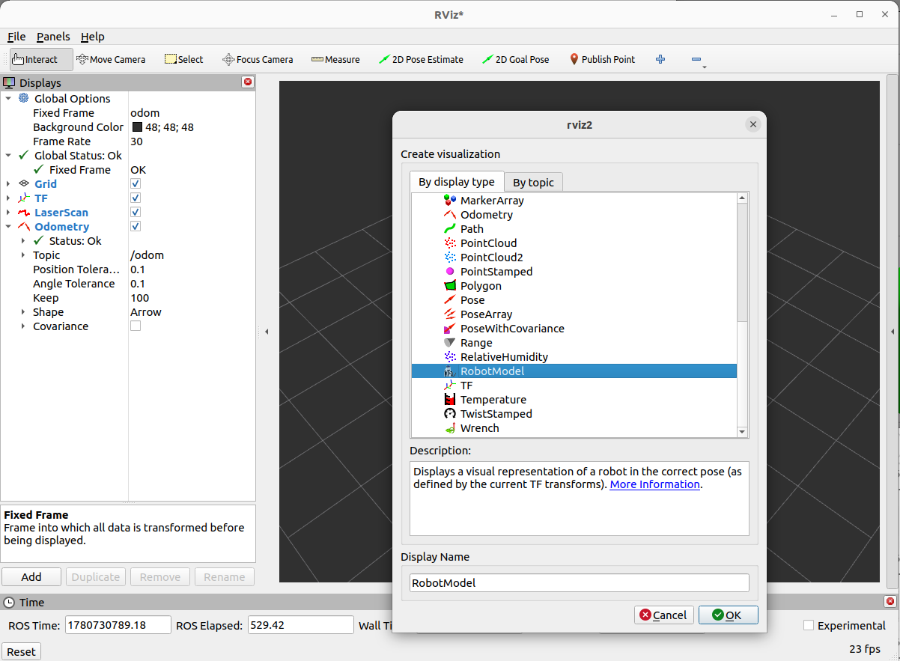900x661 pixels.
Task: Open the Help menu
Action: (93, 37)
